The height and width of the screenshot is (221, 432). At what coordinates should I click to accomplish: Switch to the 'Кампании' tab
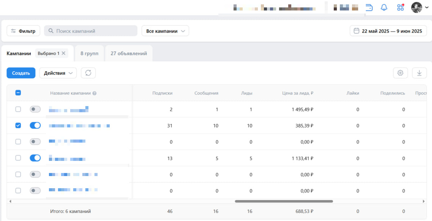tap(19, 53)
